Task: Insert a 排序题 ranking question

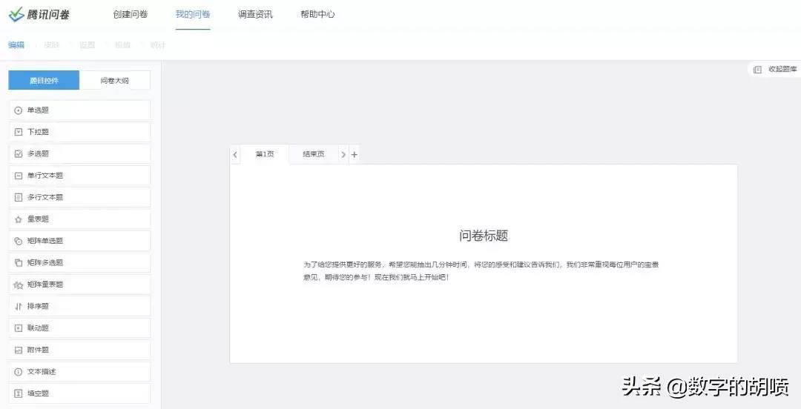Action: [79, 306]
